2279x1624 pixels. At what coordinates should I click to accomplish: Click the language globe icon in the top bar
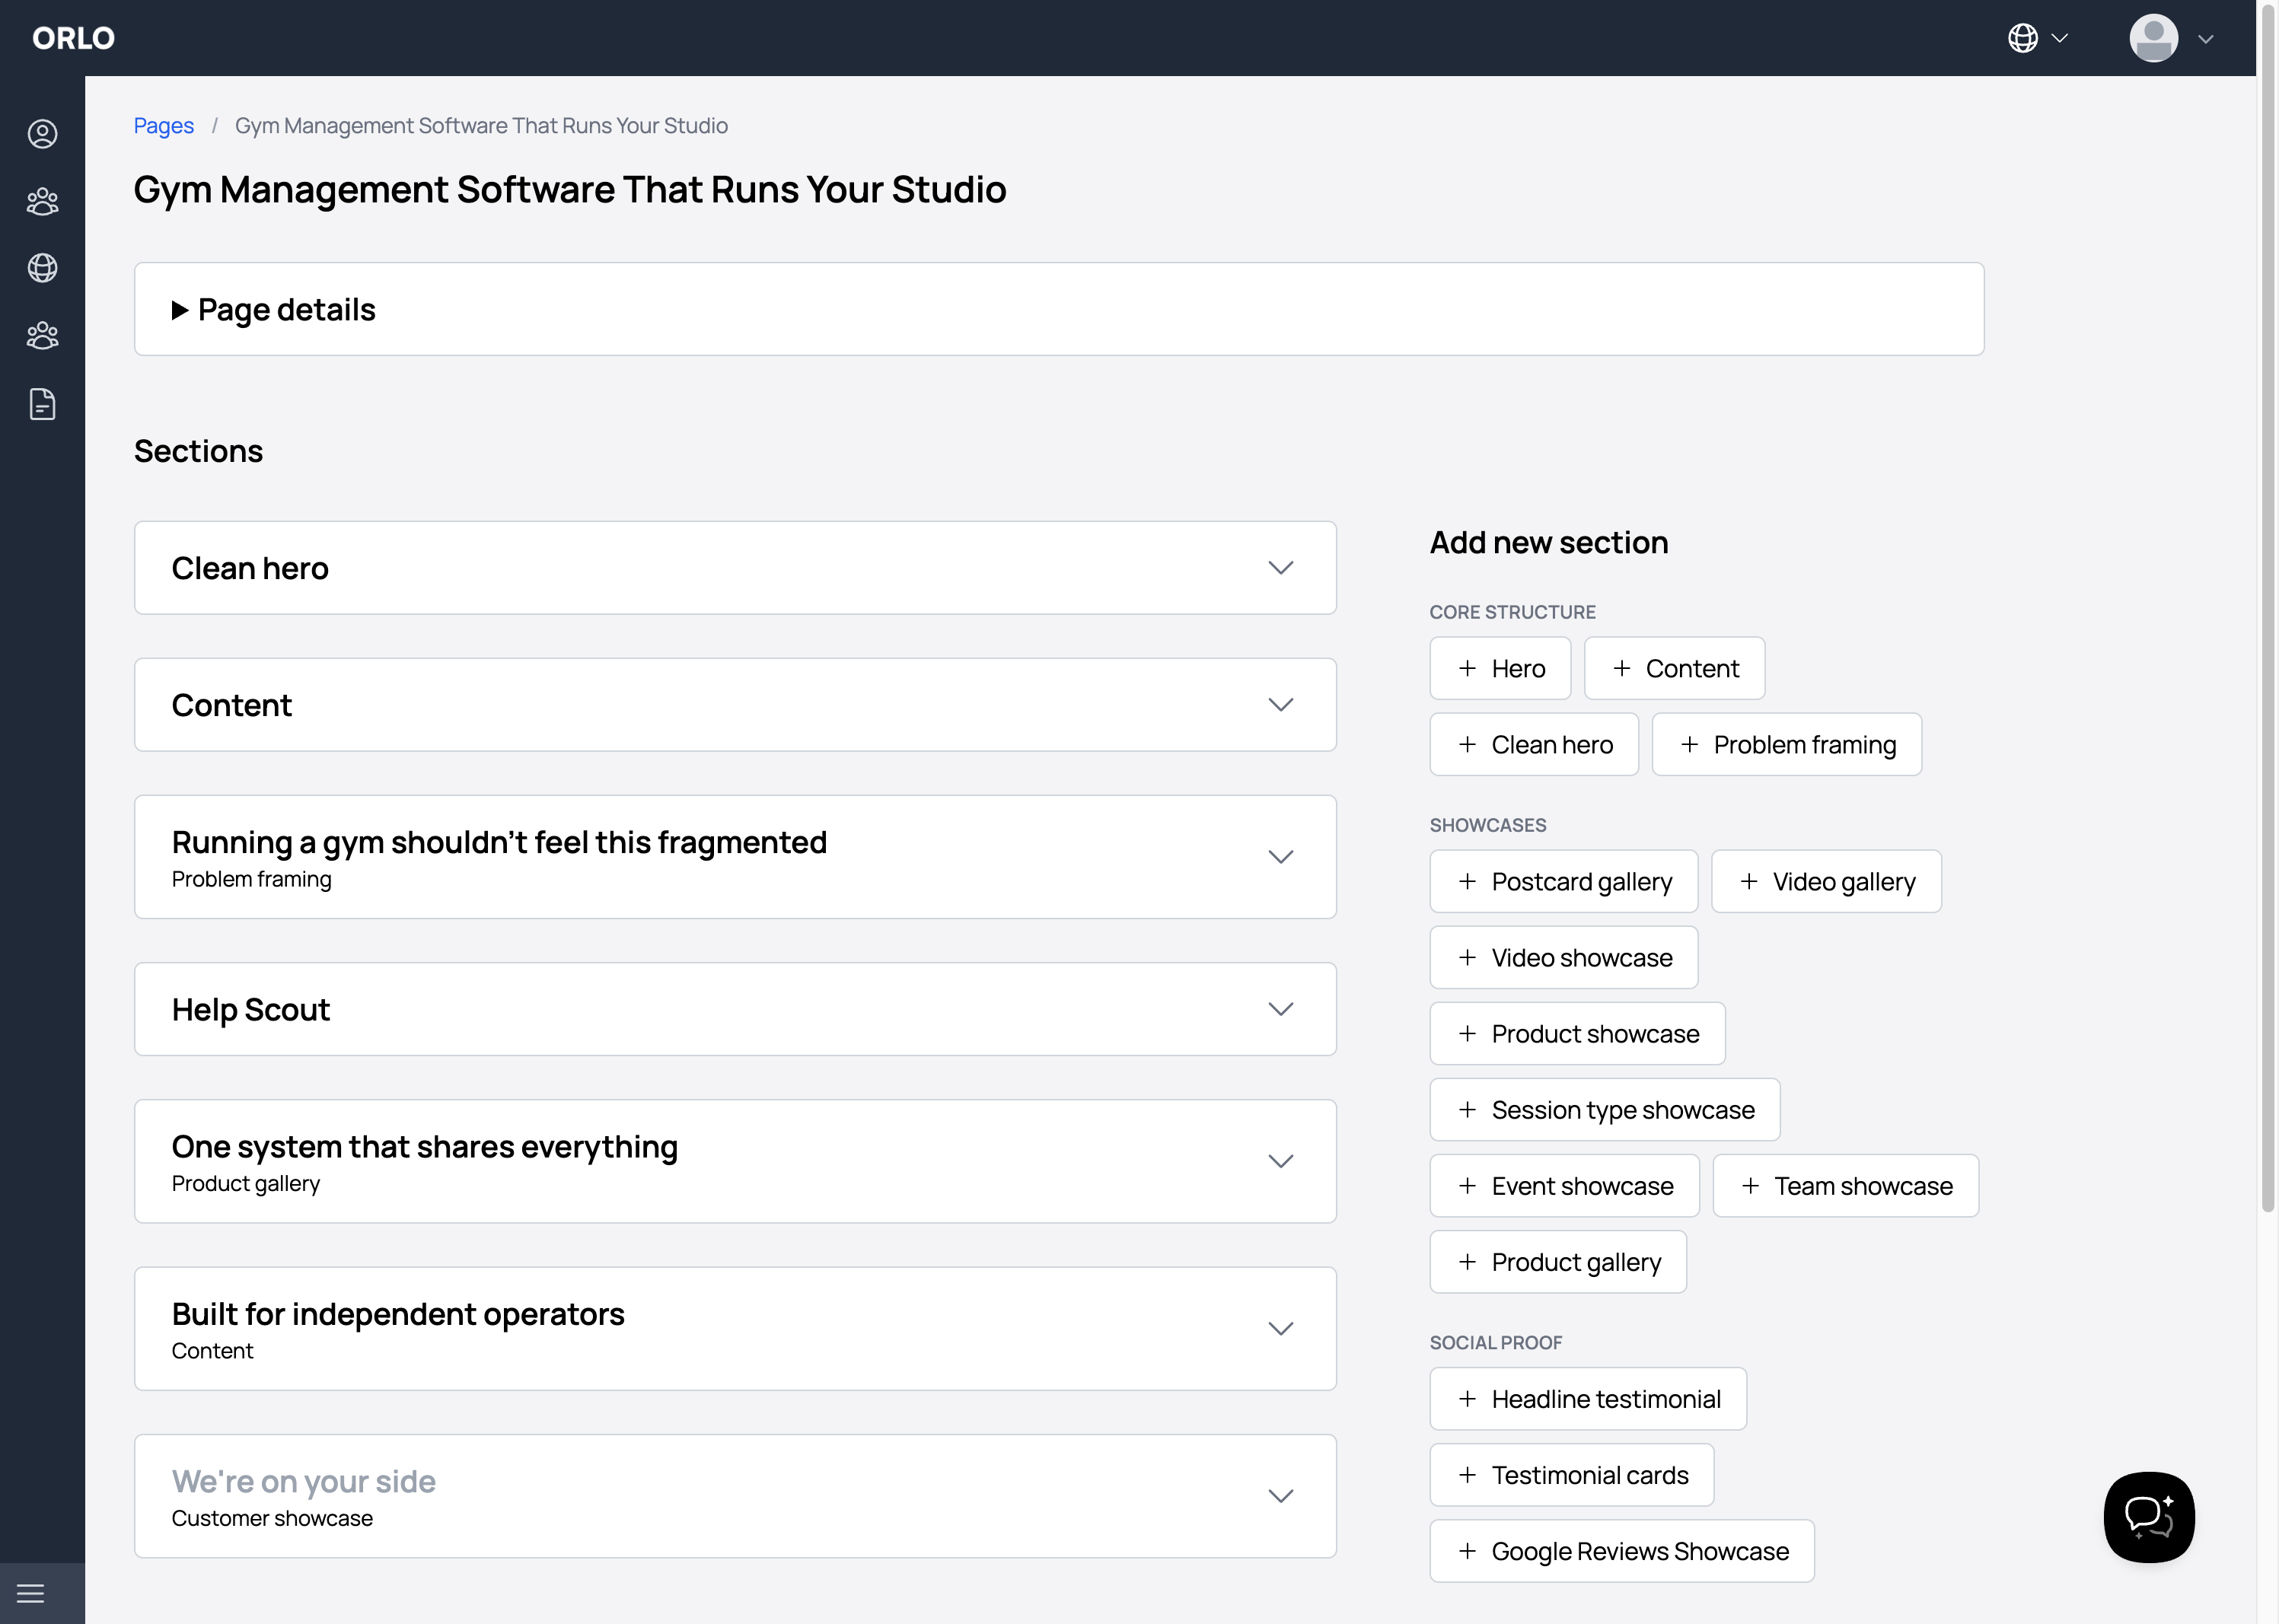coord(2022,38)
